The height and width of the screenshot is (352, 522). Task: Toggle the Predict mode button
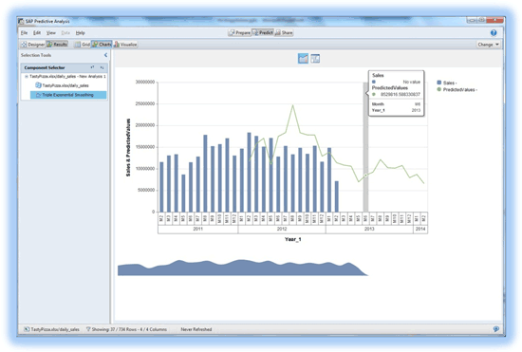(x=263, y=32)
